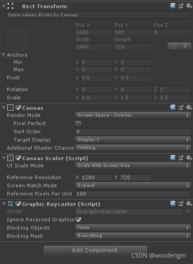Open Rect Transform preset selector icon
Viewport: 193px width, 264px height.
181,6
